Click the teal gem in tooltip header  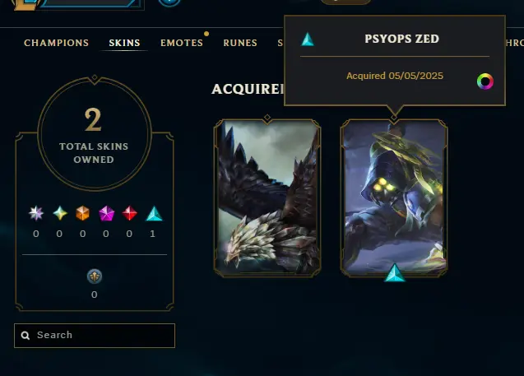pos(308,39)
